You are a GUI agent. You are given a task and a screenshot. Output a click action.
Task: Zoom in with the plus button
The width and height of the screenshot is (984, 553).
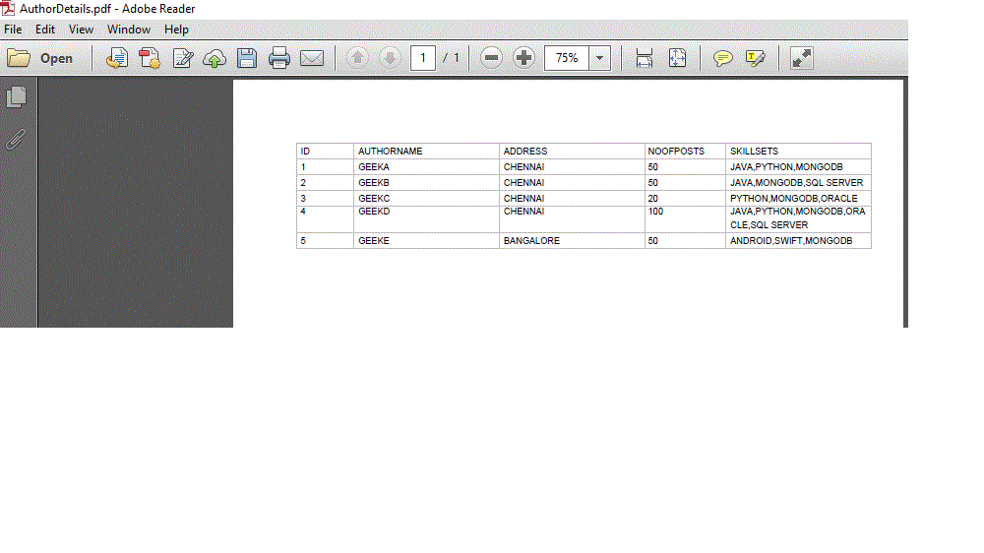click(523, 58)
